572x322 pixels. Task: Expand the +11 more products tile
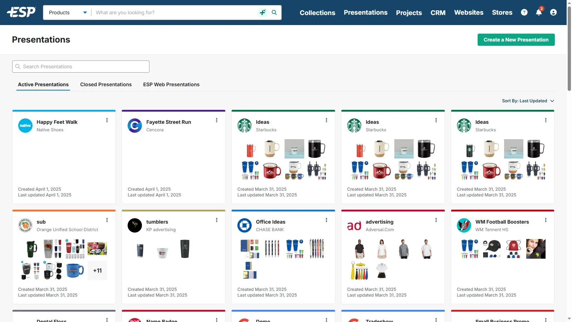pyautogui.click(x=97, y=270)
